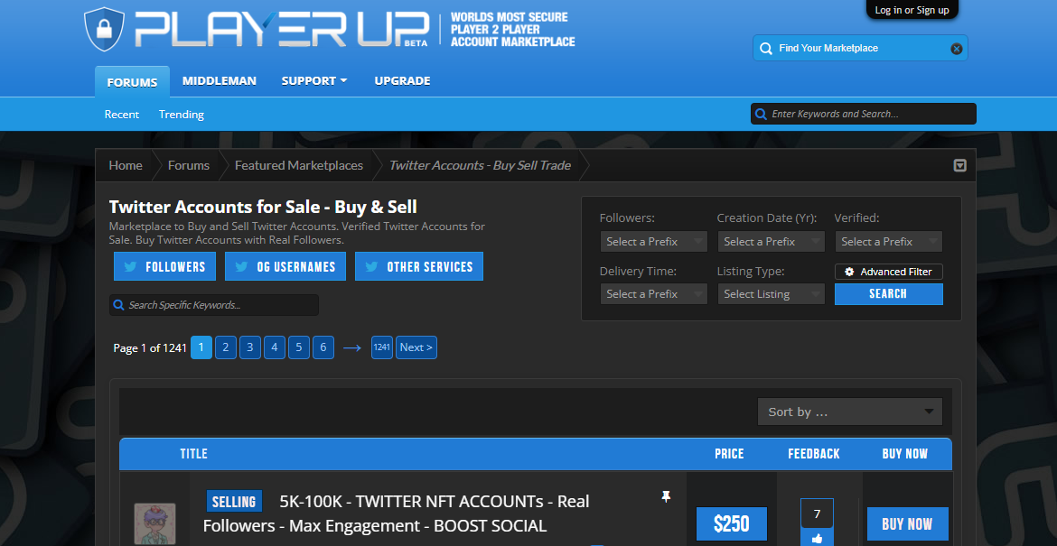Screen dimensions: 1057x546
Task: Click the Twitter bird on OG USERNAMES button
Action: (x=240, y=266)
